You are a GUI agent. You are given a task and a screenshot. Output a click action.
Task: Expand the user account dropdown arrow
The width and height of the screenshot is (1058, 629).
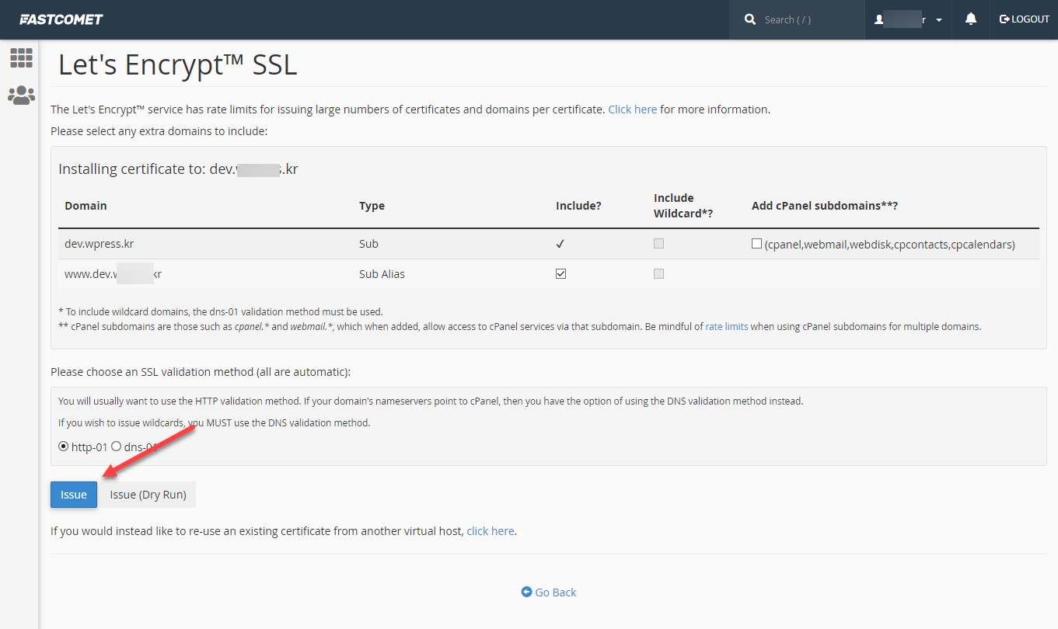click(939, 20)
